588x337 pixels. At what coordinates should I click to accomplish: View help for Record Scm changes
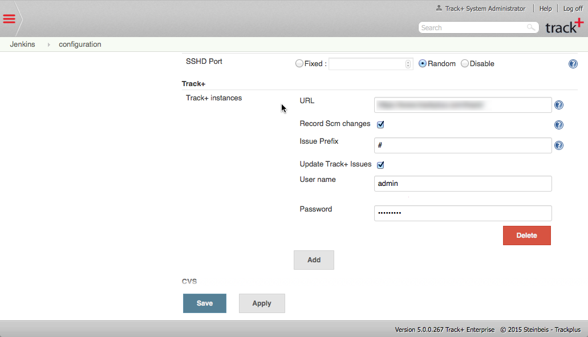click(x=558, y=124)
